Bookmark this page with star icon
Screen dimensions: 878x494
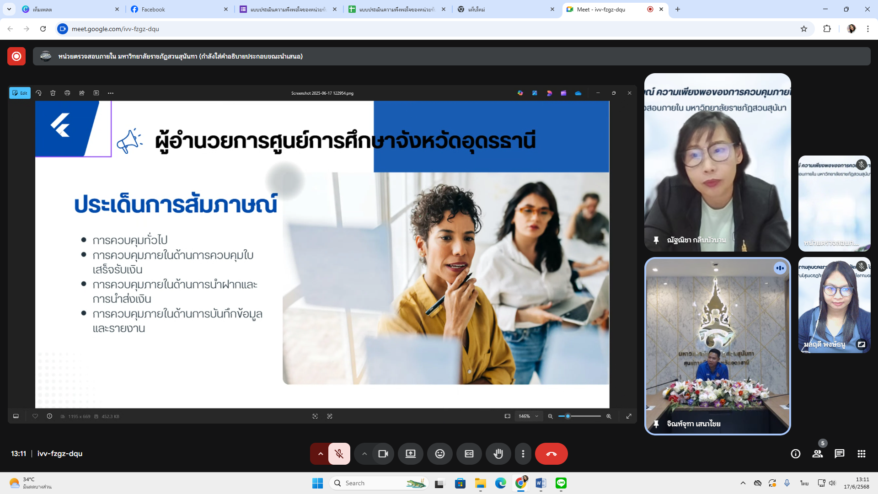803,29
